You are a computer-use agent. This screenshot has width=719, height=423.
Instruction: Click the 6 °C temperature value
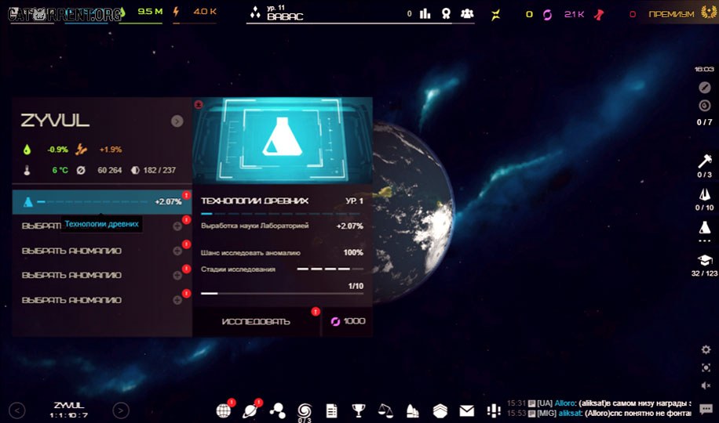(x=60, y=170)
